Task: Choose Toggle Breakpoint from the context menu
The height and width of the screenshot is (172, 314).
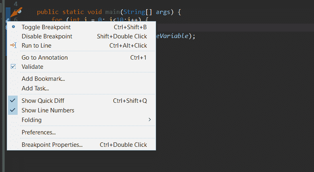Action: 81,27
